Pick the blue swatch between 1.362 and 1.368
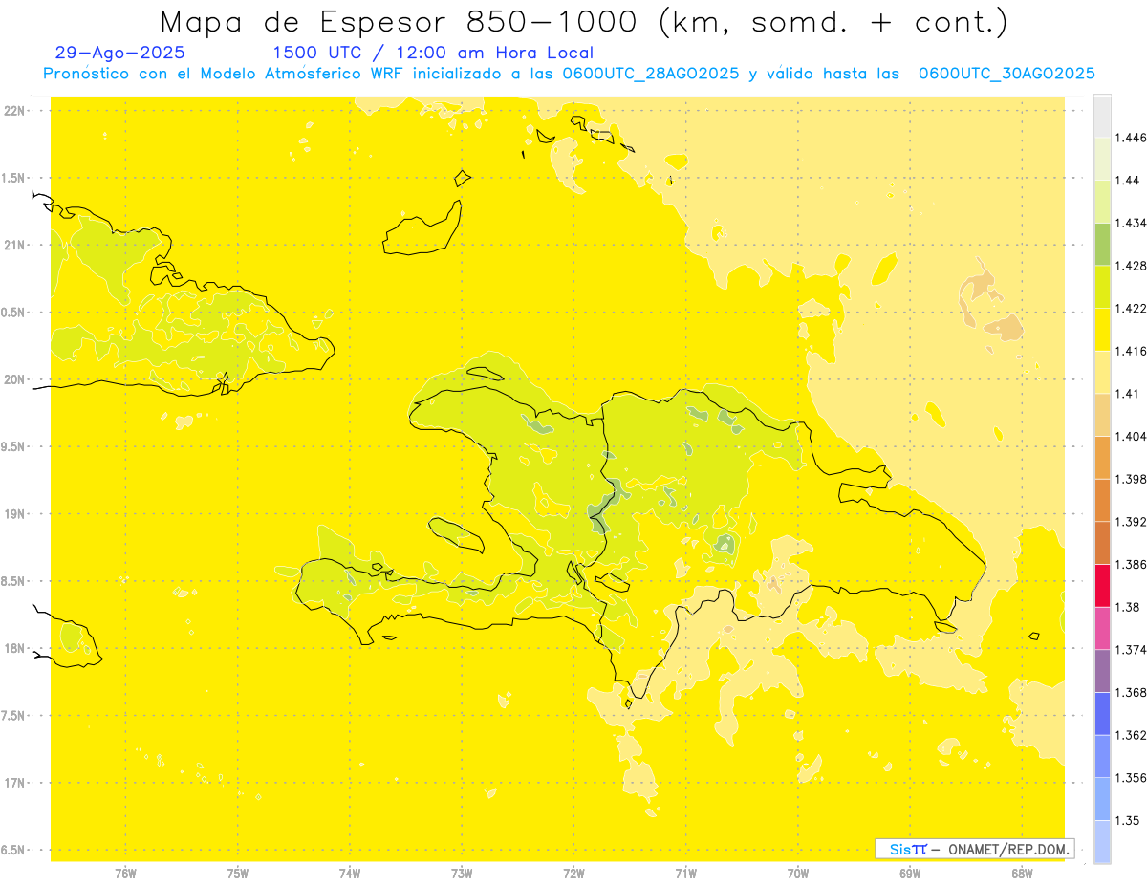1147x886 pixels. 1102,714
